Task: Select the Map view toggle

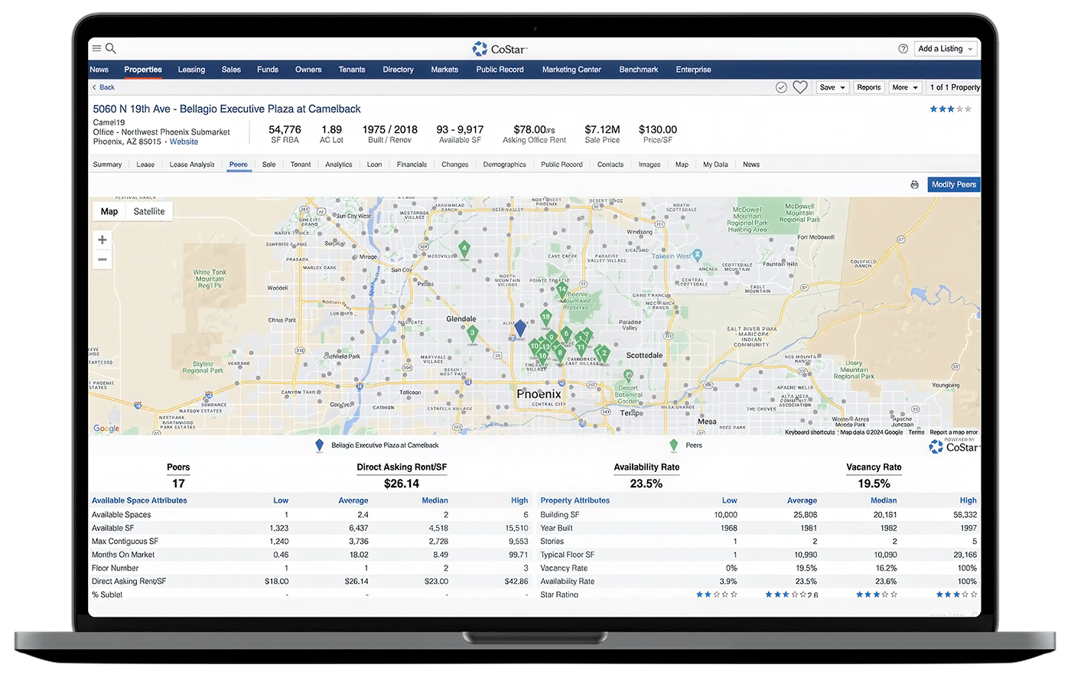Action: tap(109, 212)
